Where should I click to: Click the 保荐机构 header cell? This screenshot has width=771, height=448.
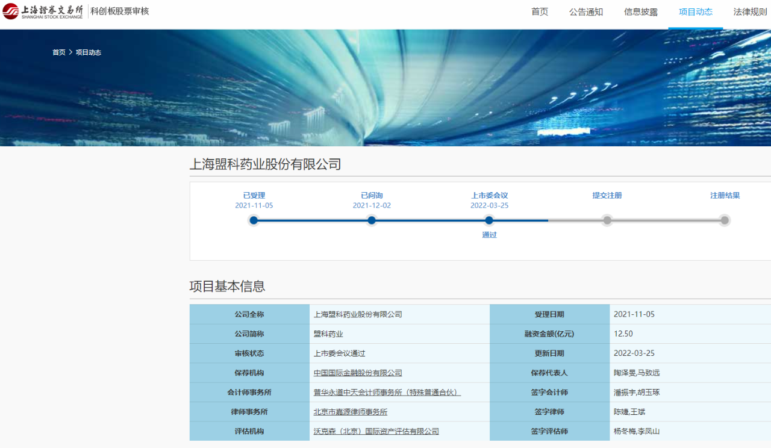[x=249, y=373]
